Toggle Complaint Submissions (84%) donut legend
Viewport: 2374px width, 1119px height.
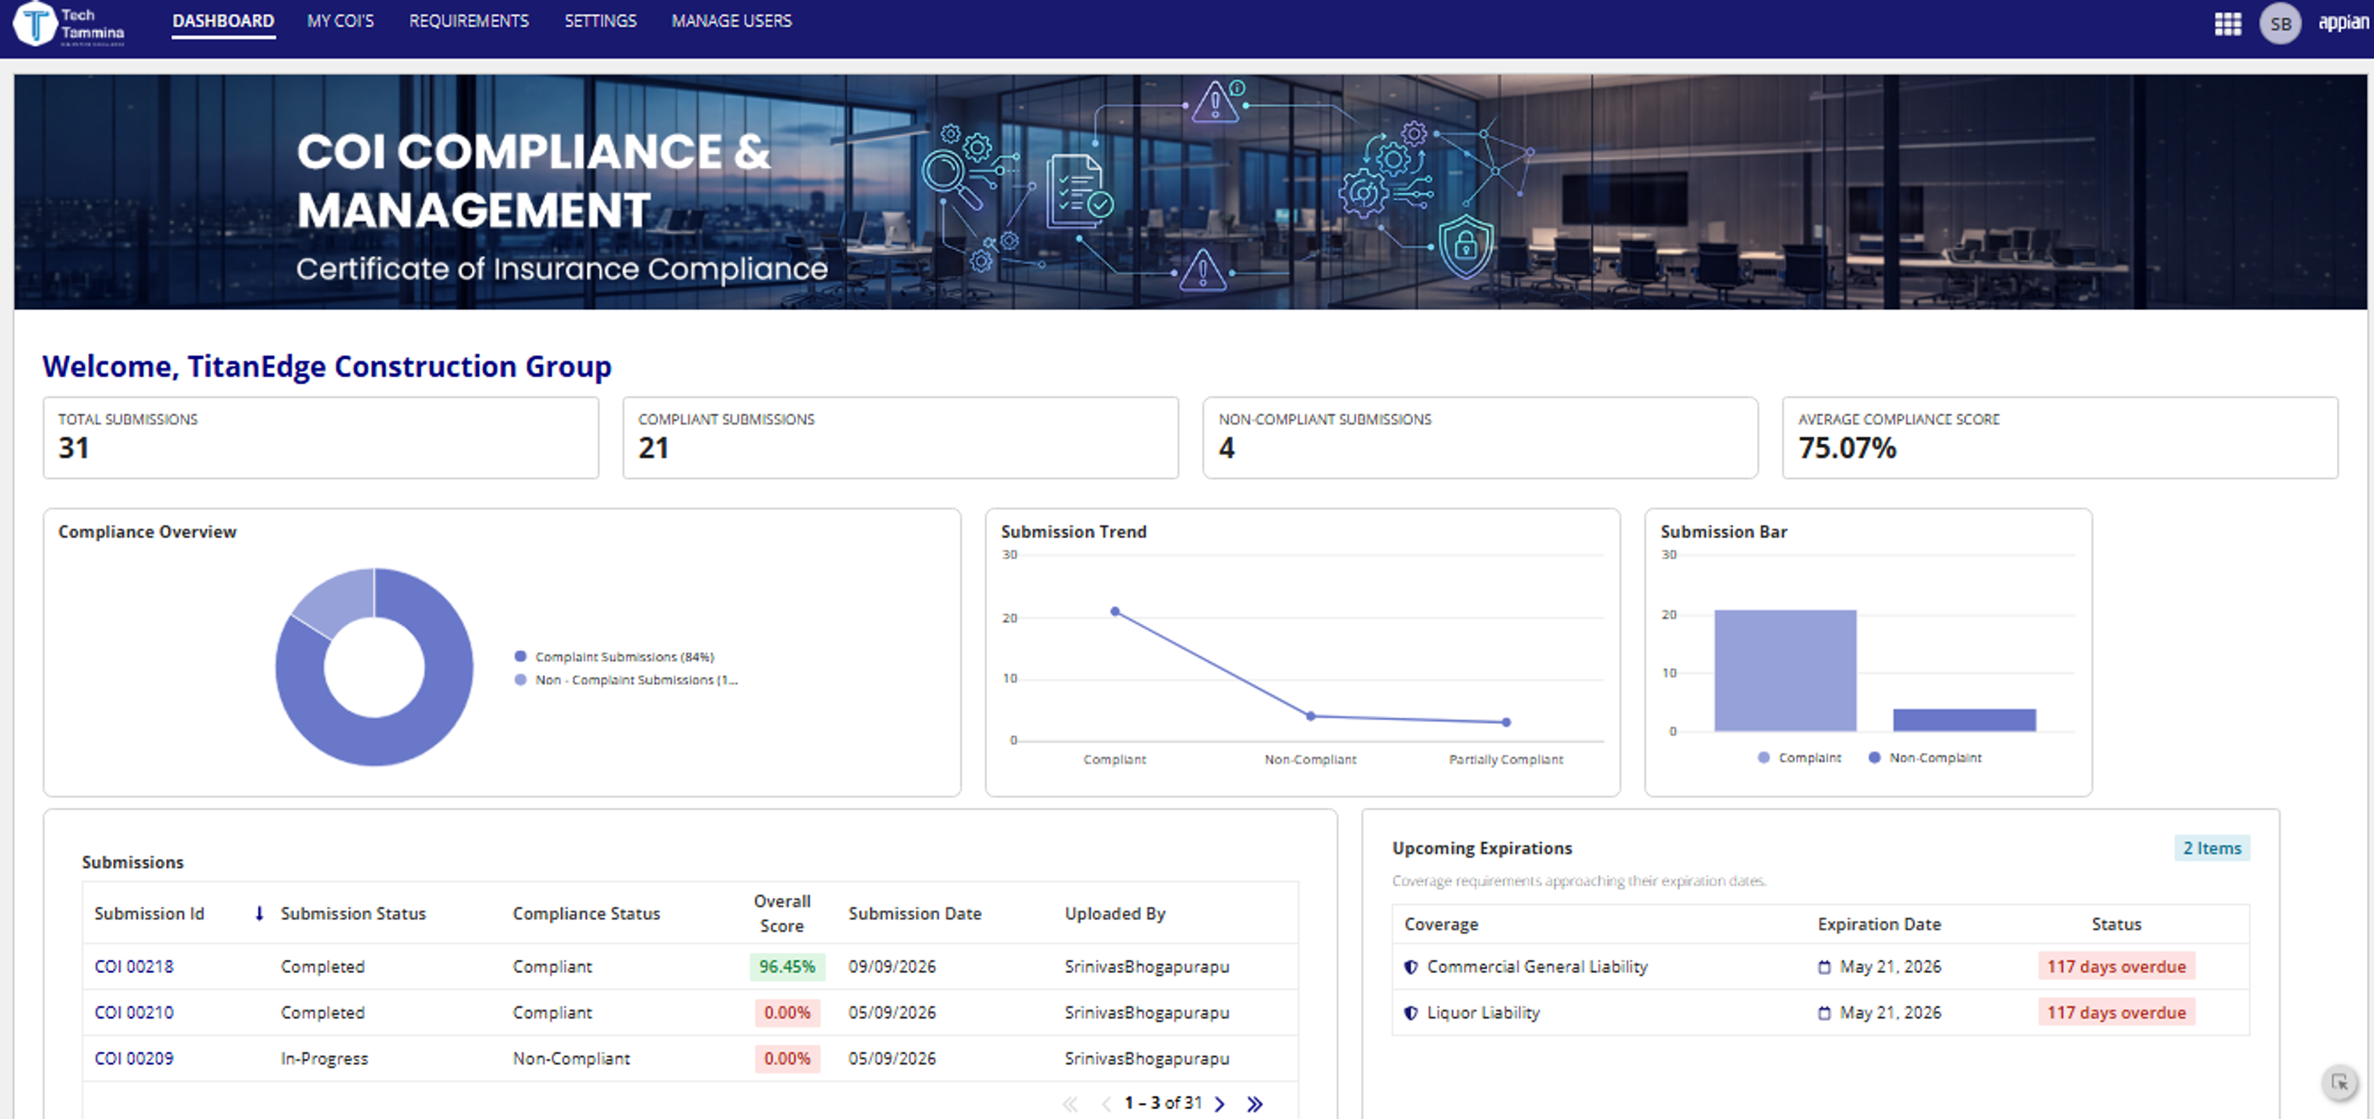tap(615, 657)
